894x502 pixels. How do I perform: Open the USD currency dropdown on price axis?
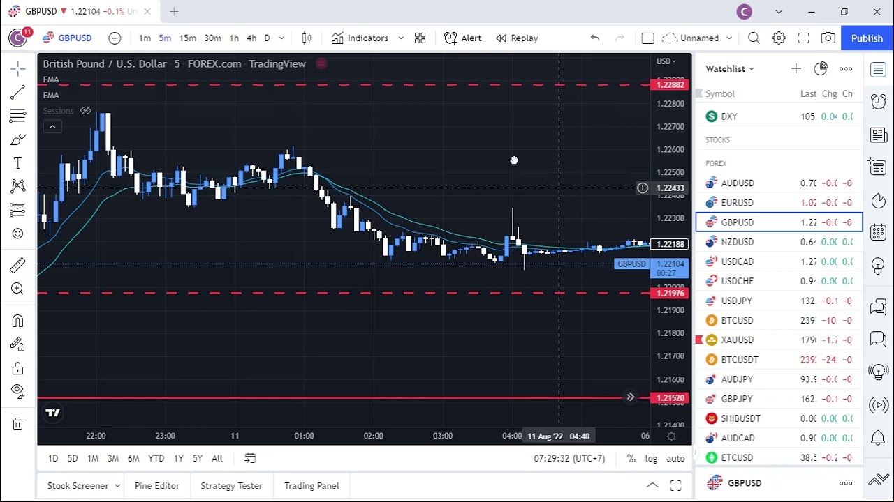[666, 61]
